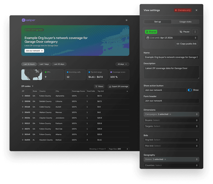
Task: Click the Coverage Score column header
Action: point(78,91)
